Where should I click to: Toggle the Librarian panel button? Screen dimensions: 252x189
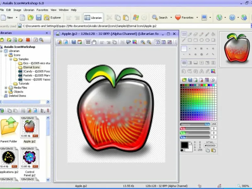point(93,18)
